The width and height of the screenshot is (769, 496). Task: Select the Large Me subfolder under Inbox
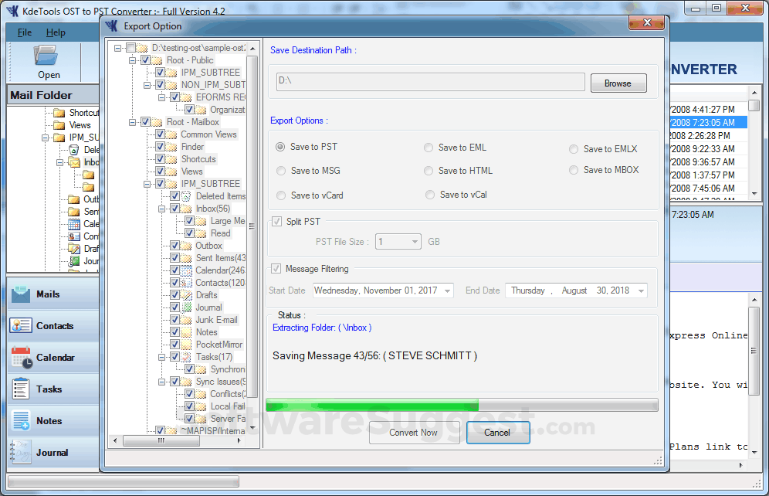click(x=228, y=221)
